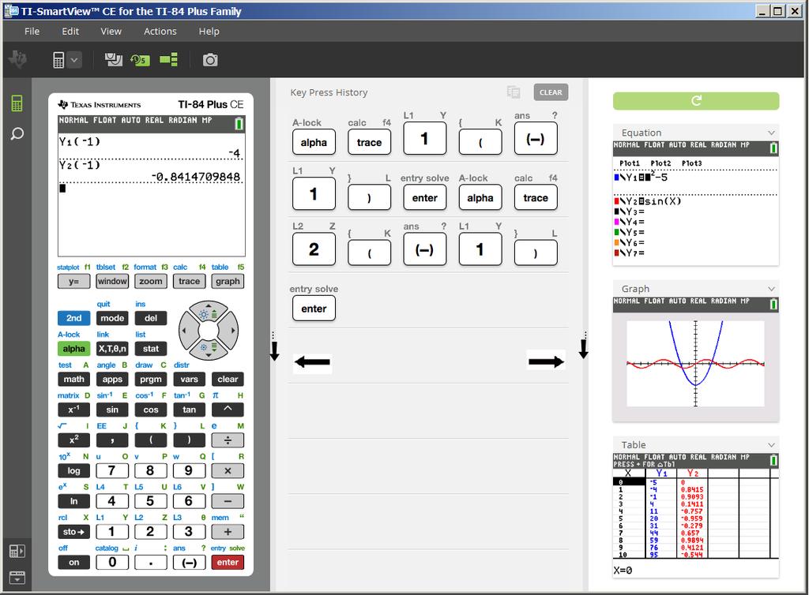Screen dimensions: 809x595
Task: Click the divide key
Action: 228,440
